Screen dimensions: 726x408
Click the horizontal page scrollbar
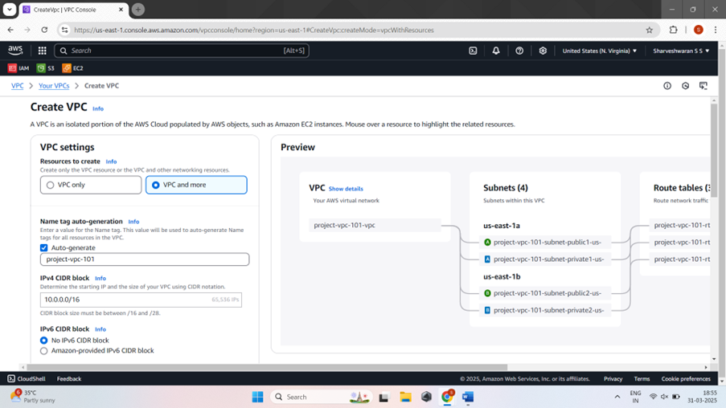[x=267, y=367]
